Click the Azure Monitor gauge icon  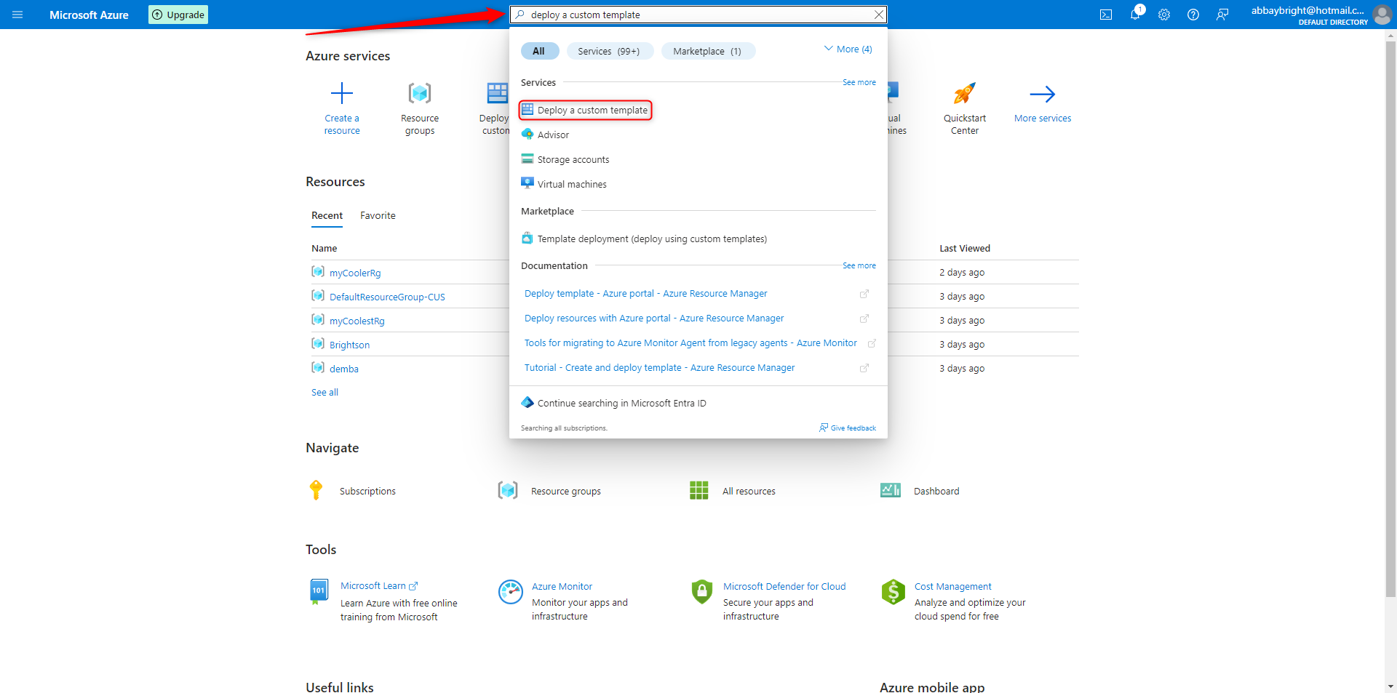coord(511,592)
